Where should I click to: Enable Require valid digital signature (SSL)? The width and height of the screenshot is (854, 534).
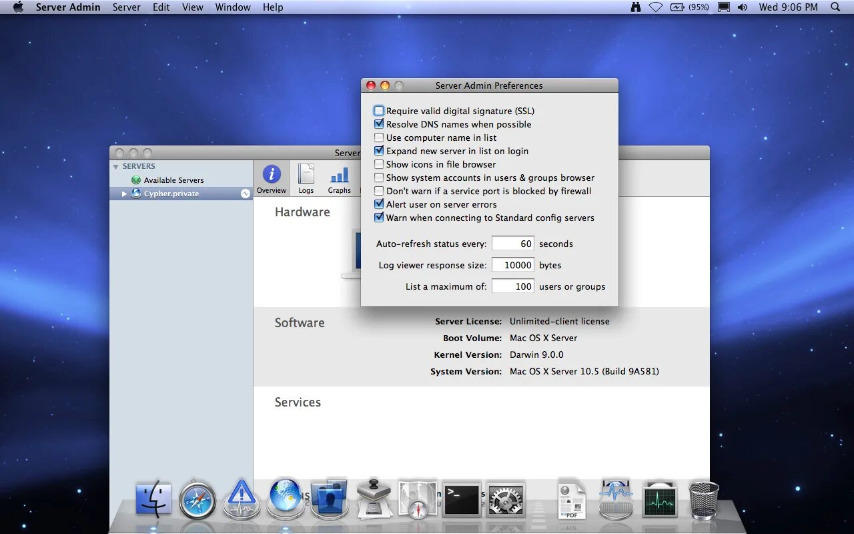coord(379,111)
